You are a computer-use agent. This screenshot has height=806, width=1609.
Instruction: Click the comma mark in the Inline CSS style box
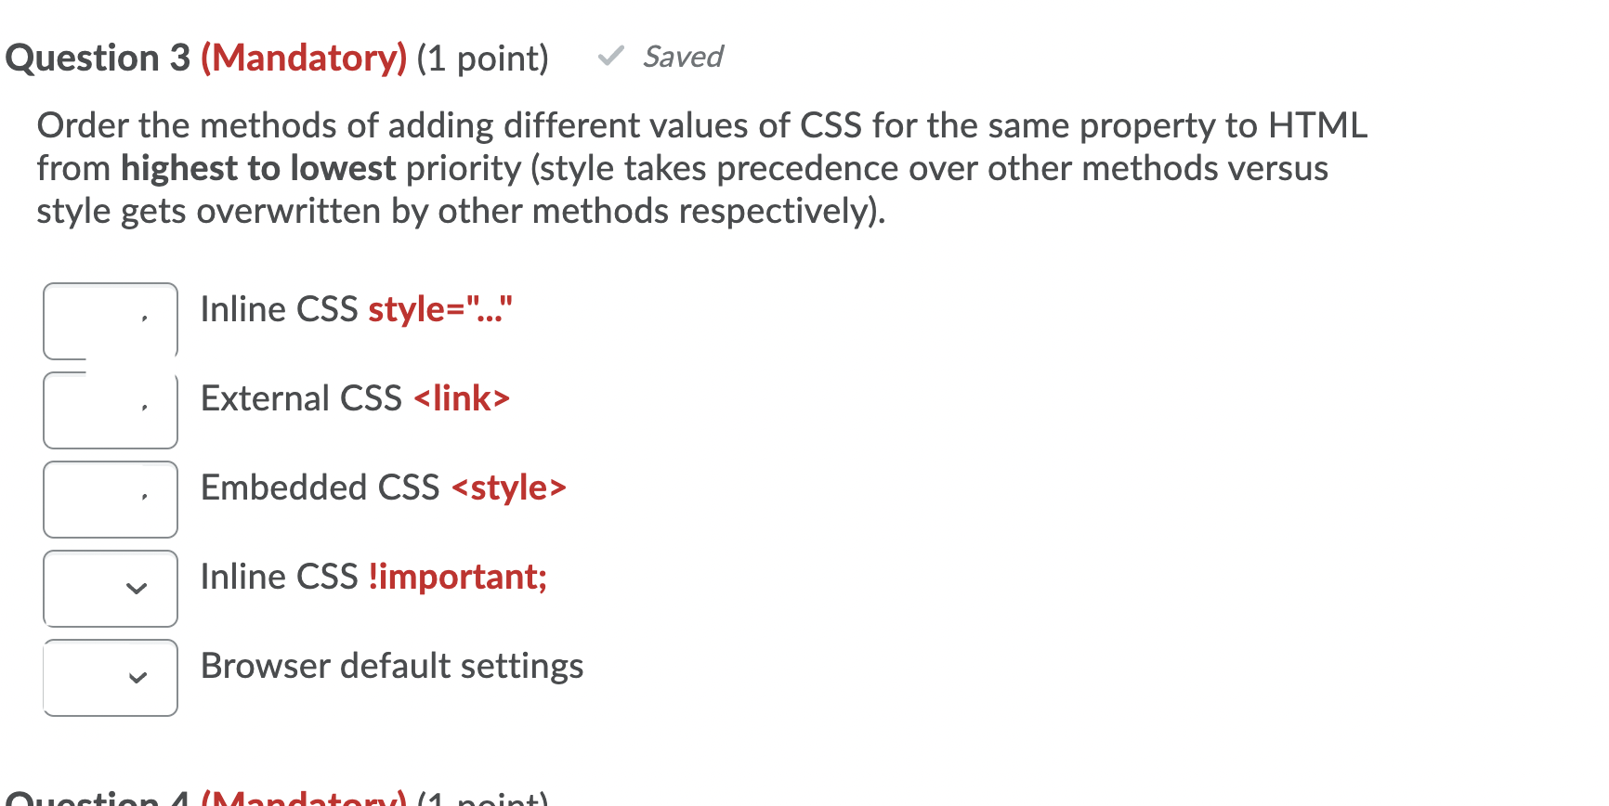point(144,320)
